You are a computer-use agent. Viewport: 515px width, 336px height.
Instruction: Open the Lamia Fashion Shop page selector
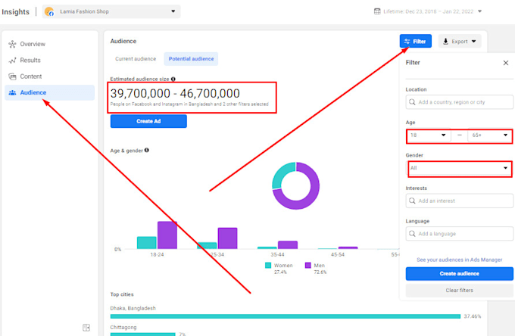(x=111, y=11)
